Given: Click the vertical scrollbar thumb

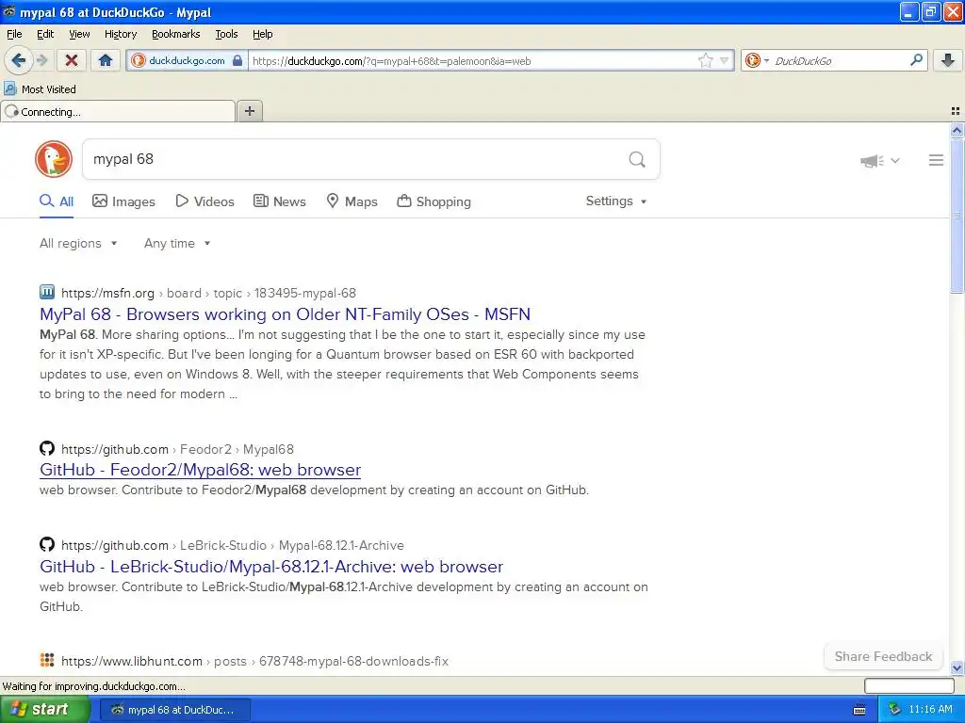Looking at the screenshot, I should 957,216.
